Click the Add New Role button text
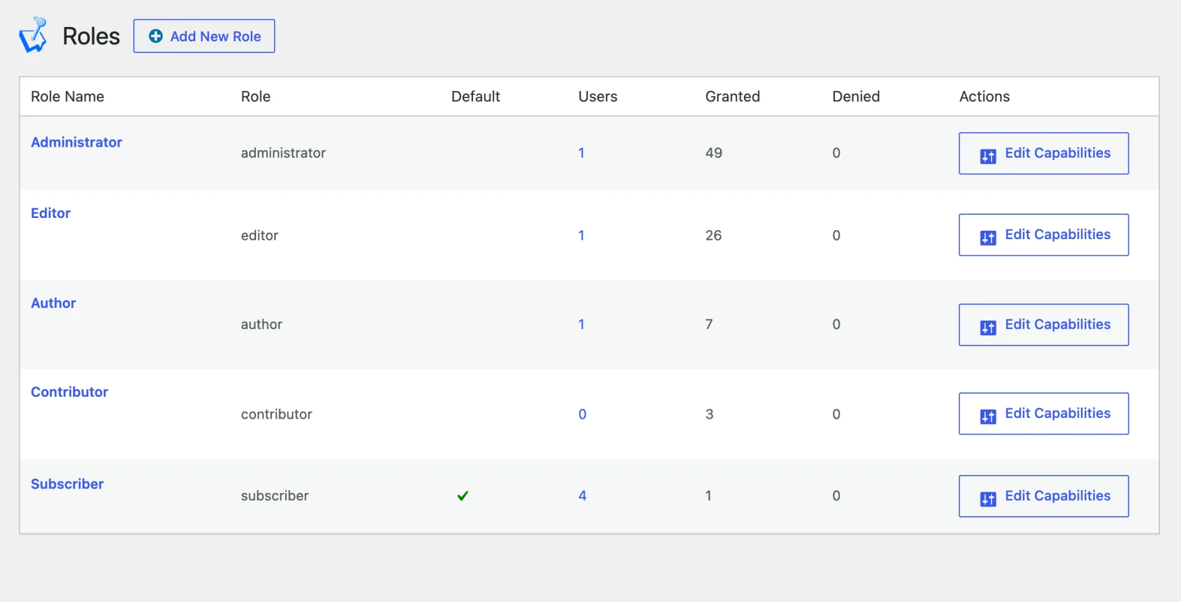1181x602 pixels. click(x=216, y=37)
